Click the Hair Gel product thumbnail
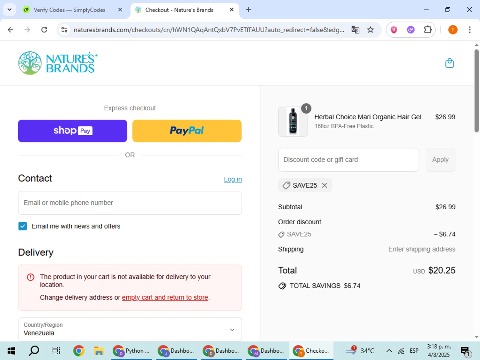The image size is (480, 360). (x=293, y=122)
